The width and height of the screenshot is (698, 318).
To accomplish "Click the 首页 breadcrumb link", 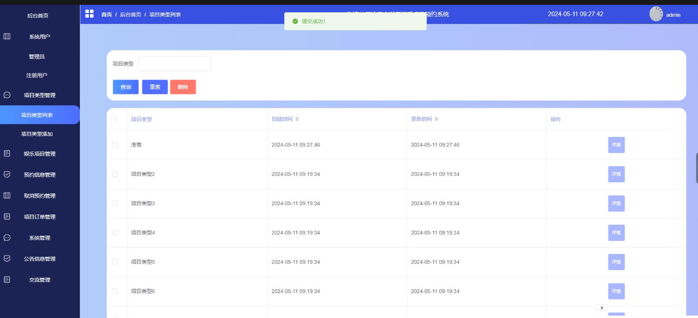I will coord(107,14).
